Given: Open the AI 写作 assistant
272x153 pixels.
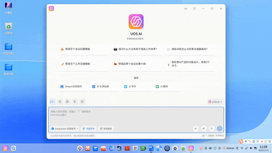Looking at the screenshot, I should click(136, 86).
